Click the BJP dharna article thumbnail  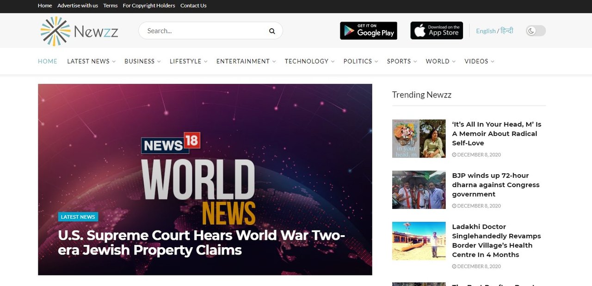(419, 190)
